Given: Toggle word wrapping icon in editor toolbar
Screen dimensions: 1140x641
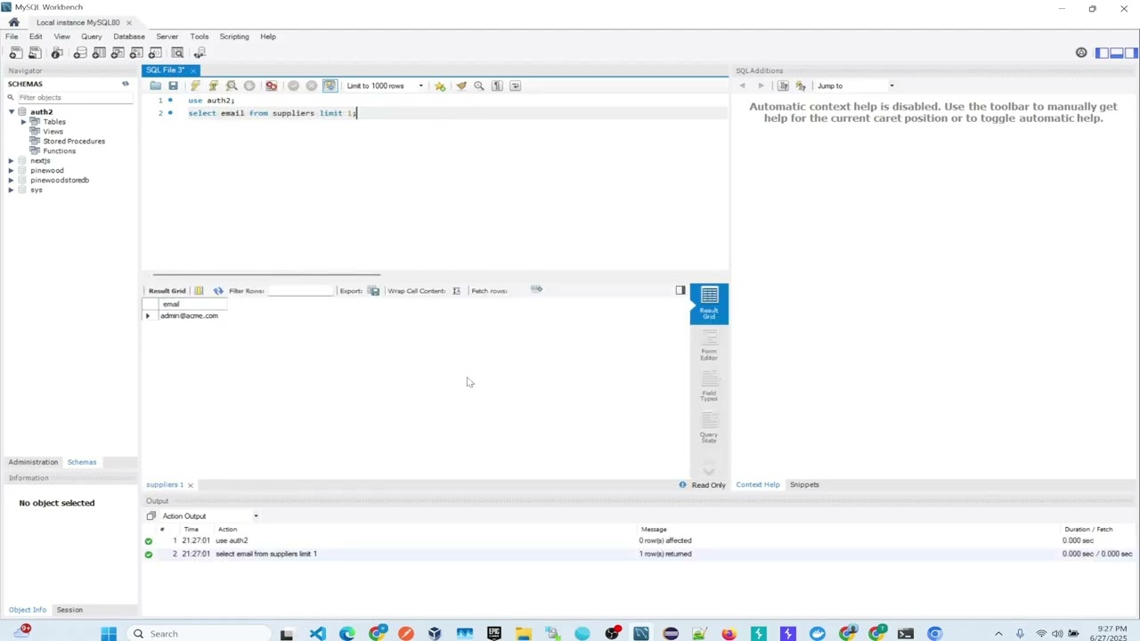Looking at the screenshot, I should (x=515, y=85).
